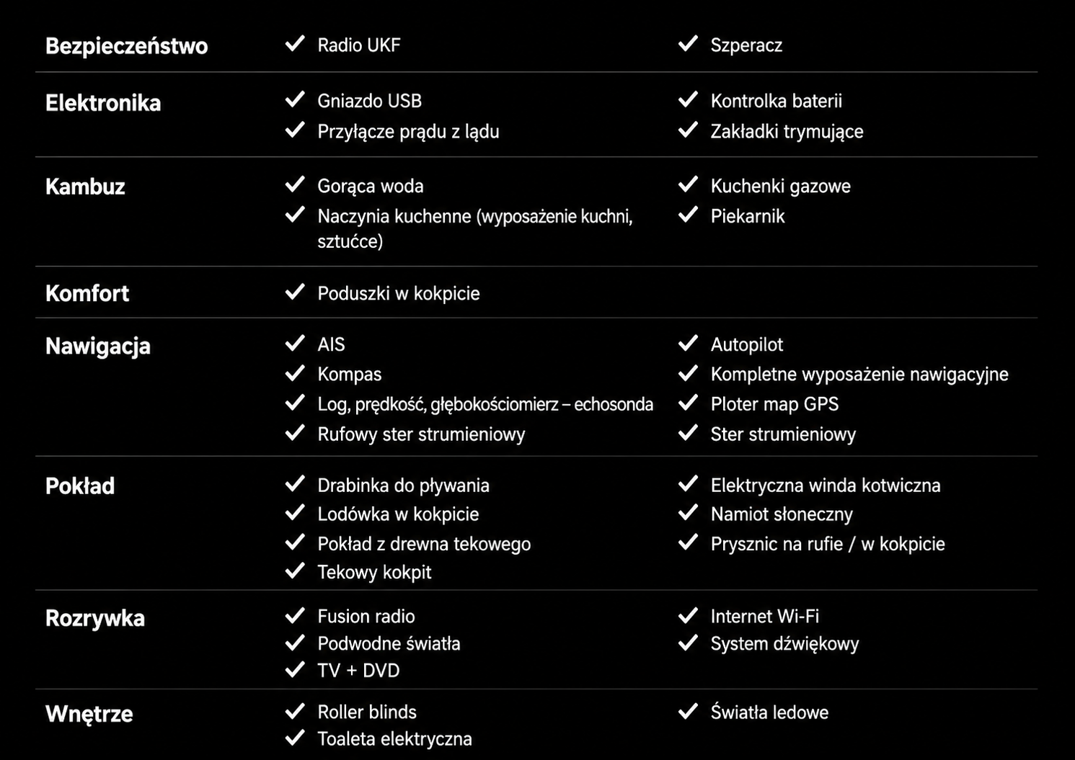Click the Kambuz section heading
Image resolution: width=1075 pixels, height=760 pixels.
click(85, 187)
